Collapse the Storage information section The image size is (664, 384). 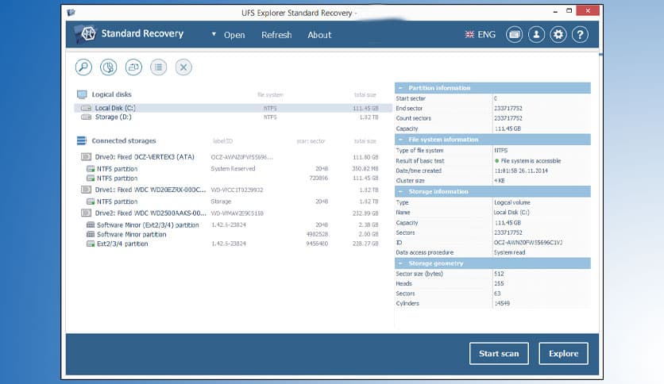(400, 191)
